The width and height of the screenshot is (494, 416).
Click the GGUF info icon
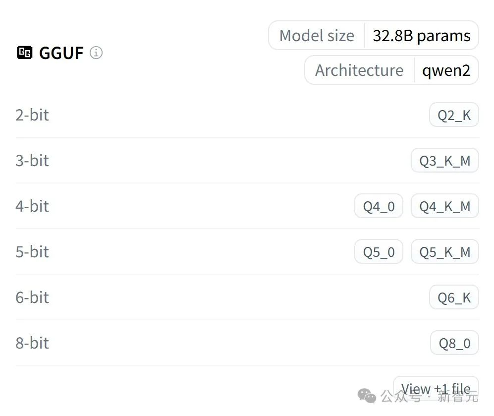[x=96, y=53]
